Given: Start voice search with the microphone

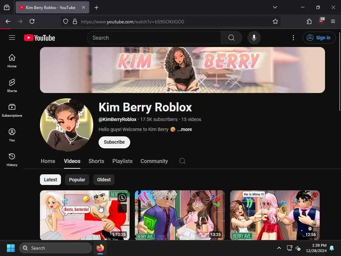Looking at the screenshot, I should coord(254,38).
